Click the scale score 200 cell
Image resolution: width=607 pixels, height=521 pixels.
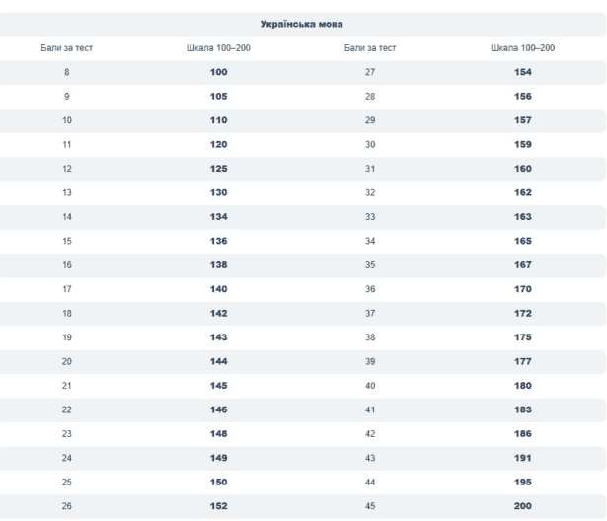click(522, 506)
